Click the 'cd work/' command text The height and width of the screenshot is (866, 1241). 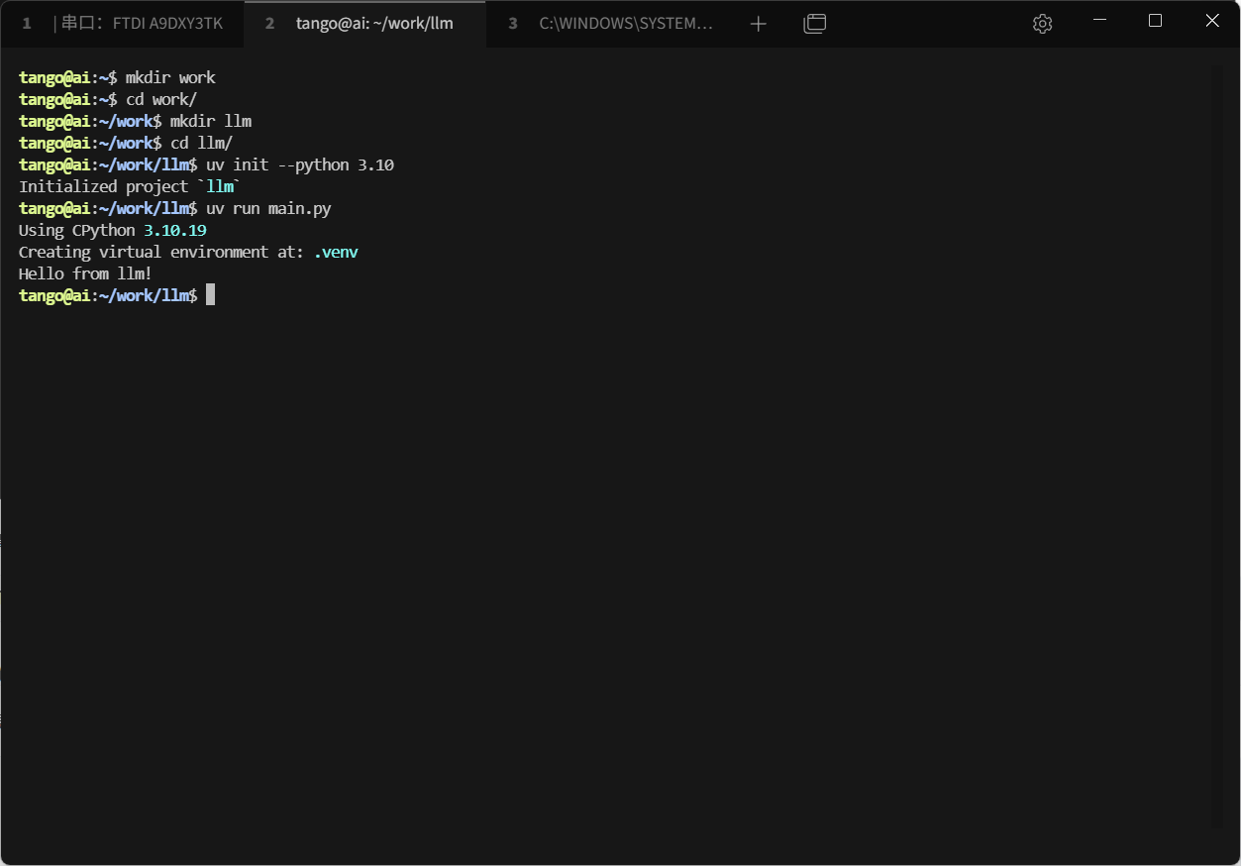tap(161, 99)
